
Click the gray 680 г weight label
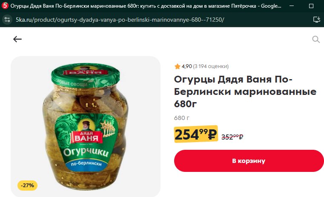pos(182,118)
